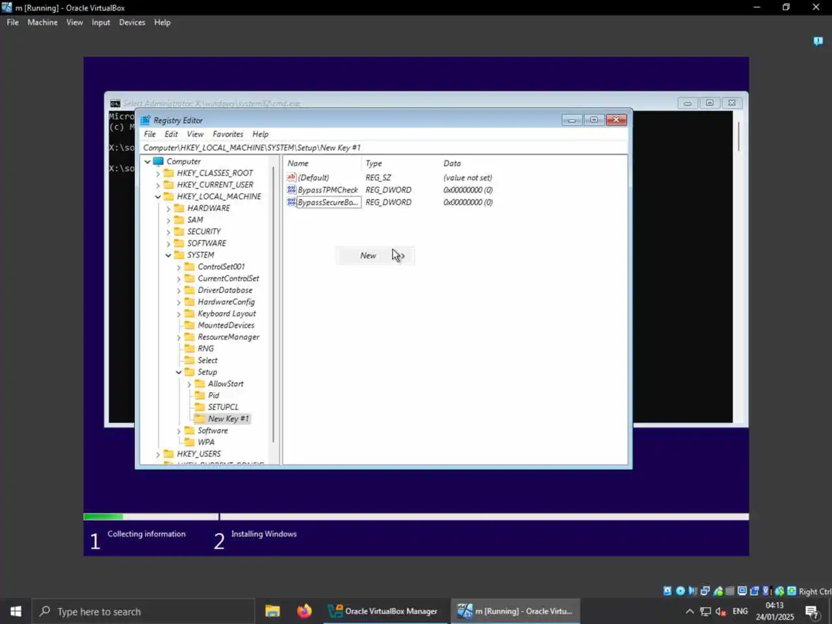This screenshot has width=832, height=624.
Task: Expand the HARDWARE key arrow
Action: coord(168,209)
